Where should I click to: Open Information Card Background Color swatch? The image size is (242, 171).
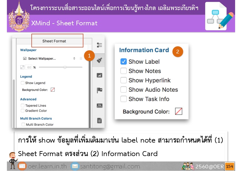pyautogui.click(x=178, y=112)
